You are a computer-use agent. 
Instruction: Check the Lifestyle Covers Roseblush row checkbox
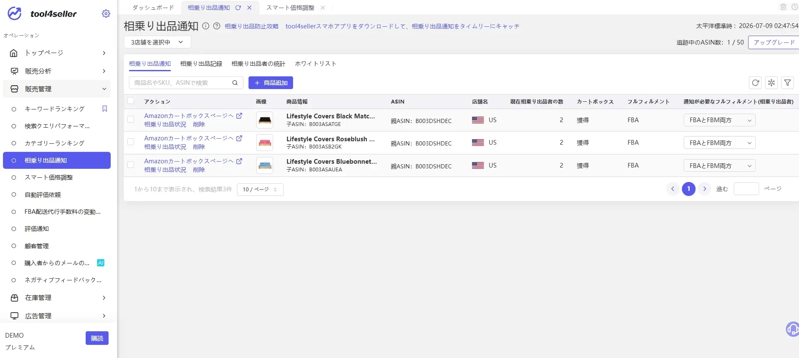click(131, 142)
